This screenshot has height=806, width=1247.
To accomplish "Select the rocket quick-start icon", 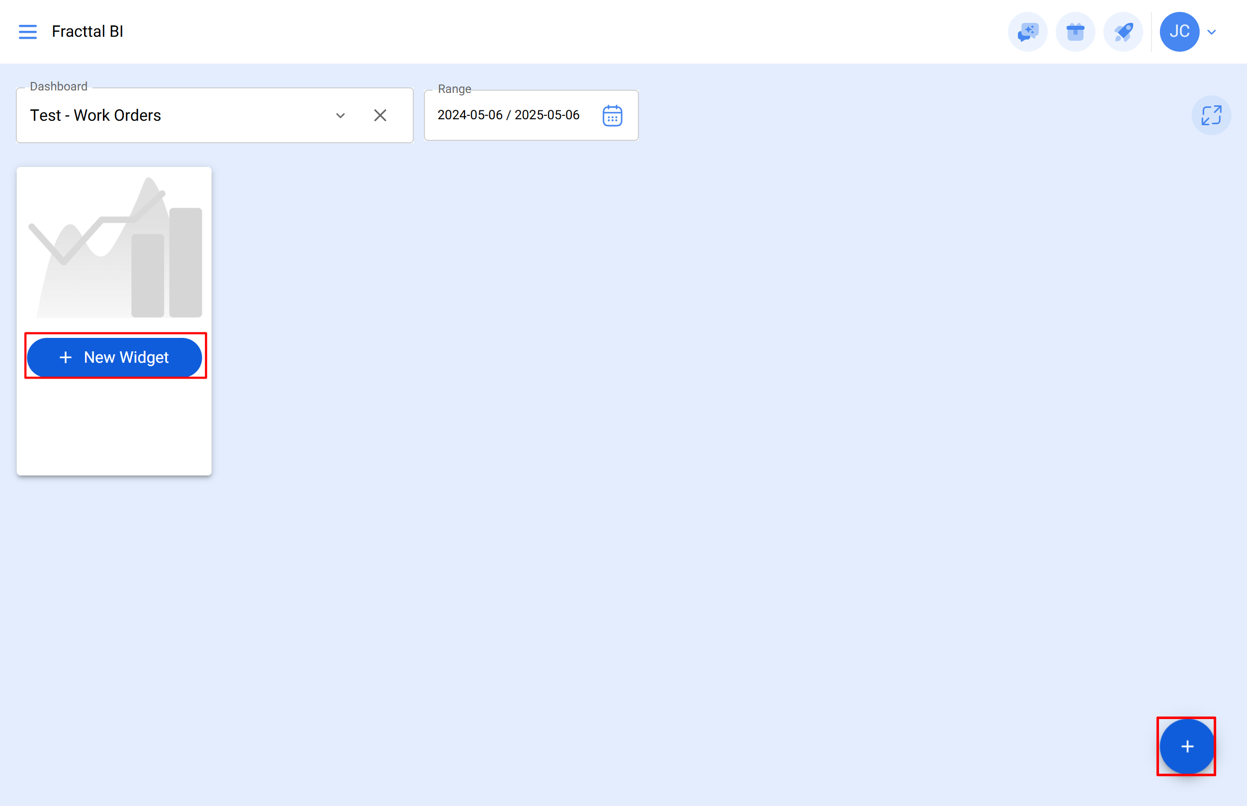I will pos(1123,31).
